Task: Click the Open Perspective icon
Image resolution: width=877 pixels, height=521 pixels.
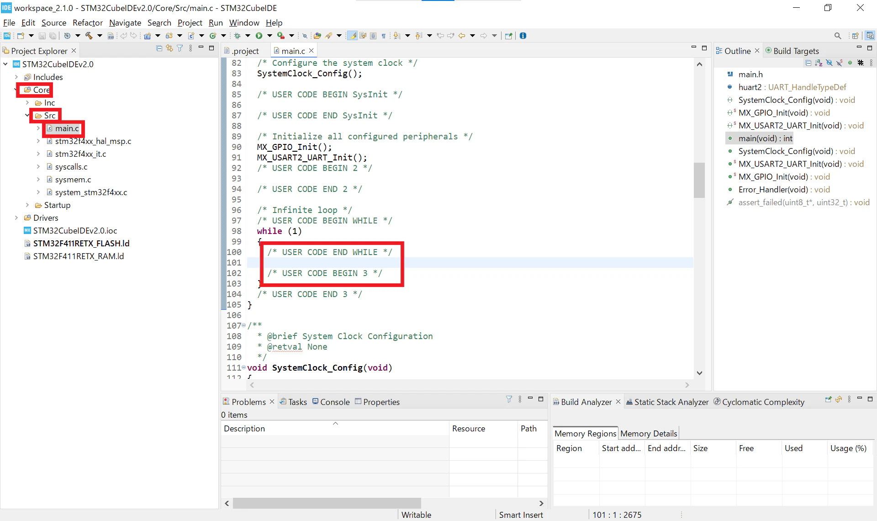Action: [x=856, y=36]
